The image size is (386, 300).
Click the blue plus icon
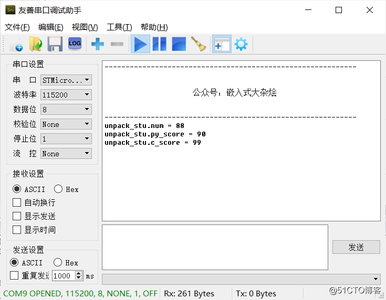coord(98,44)
